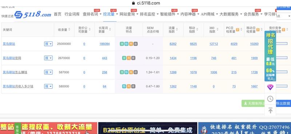Click gray 夜 badge in 菜鸟驿站 row
The image size is (291, 134).
pos(136,44)
